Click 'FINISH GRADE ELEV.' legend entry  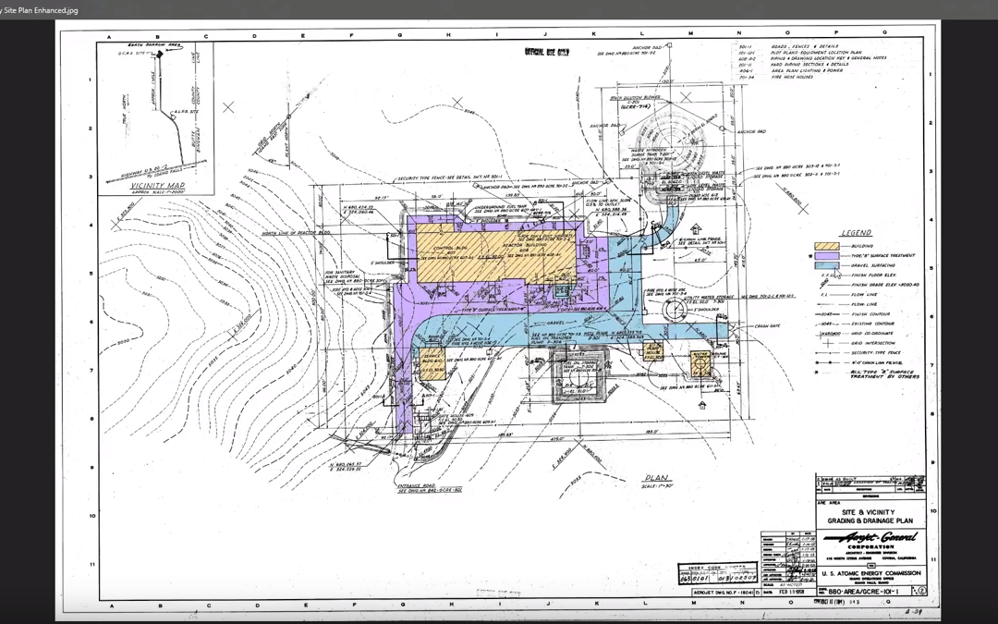[x=883, y=286]
